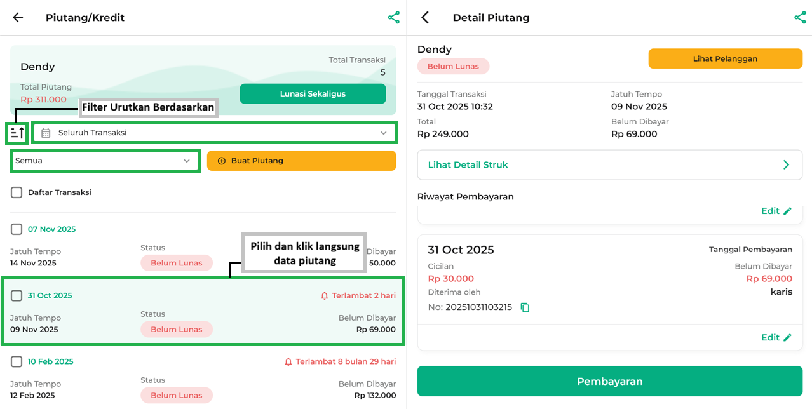Check the 07 Nov 2025 transaction checkbox
The width and height of the screenshot is (812, 409).
pos(17,229)
